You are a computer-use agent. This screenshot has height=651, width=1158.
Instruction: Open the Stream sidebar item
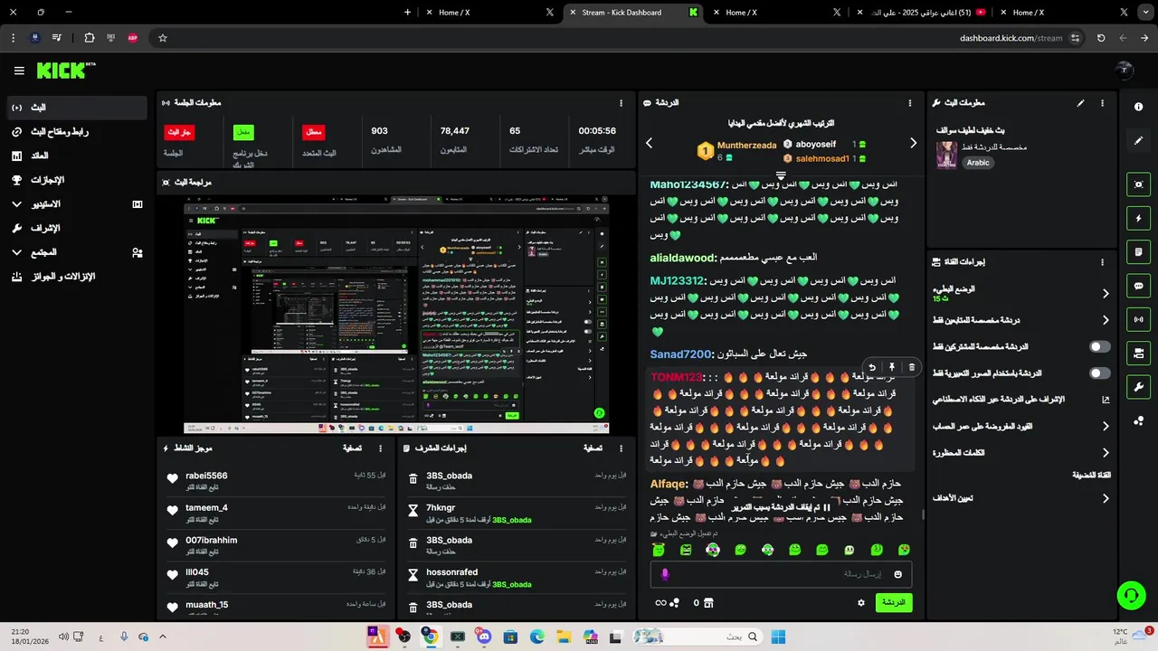tap(77, 108)
